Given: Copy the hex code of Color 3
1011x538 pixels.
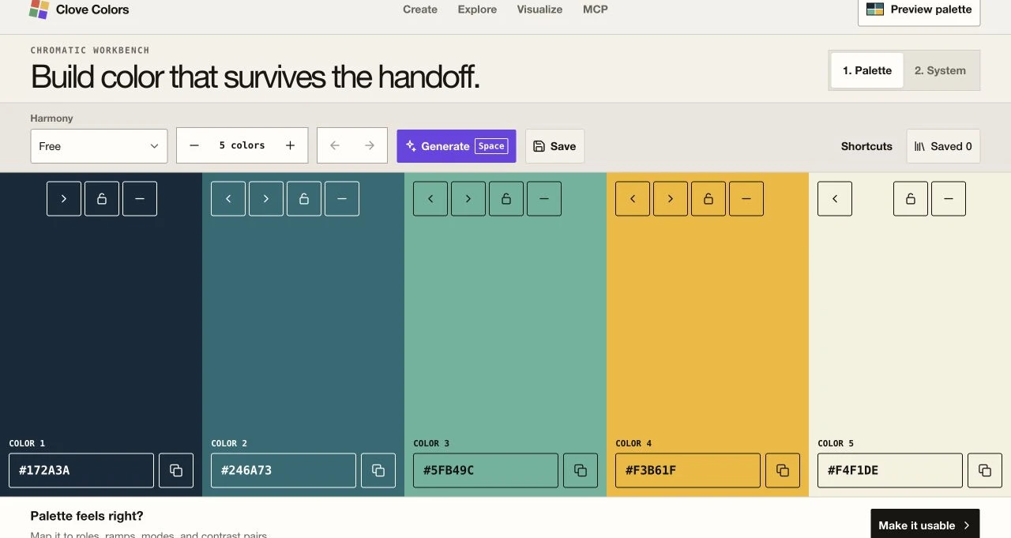Looking at the screenshot, I should 581,470.
